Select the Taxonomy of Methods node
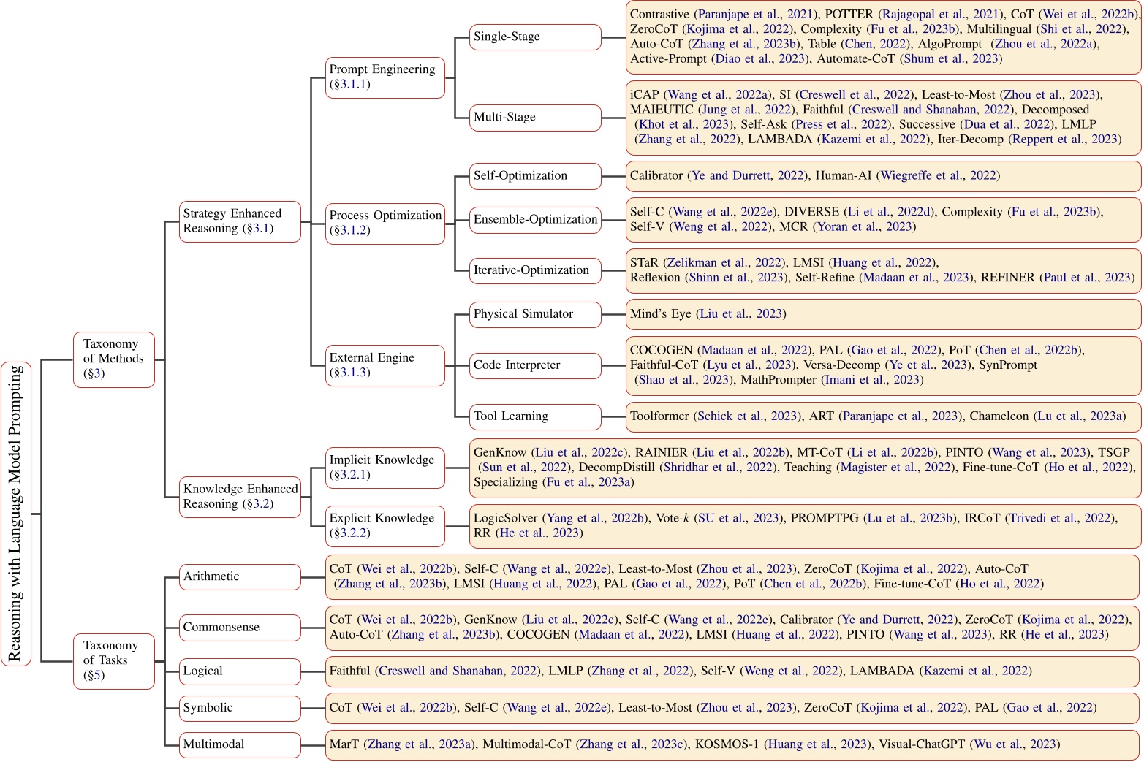The width and height of the screenshot is (1144, 762). pos(113,359)
